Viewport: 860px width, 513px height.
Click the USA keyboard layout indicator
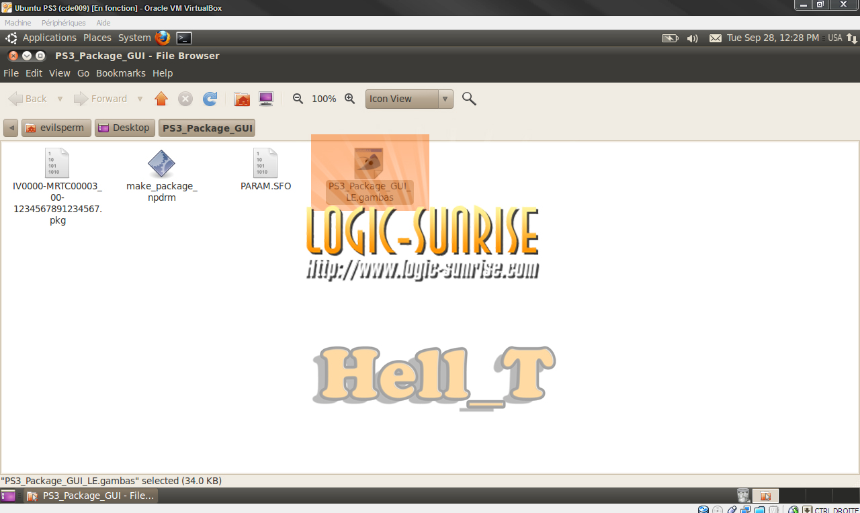tap(835, 38)
